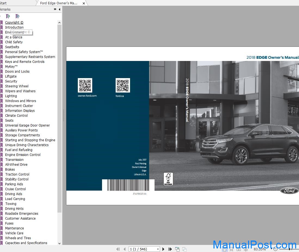Open the All-Wheel Drive bookmark

[16, 164]
